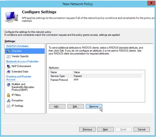156x137 pixels.
Task: Open Encryption settings via network icon
Action: (9, 101)
